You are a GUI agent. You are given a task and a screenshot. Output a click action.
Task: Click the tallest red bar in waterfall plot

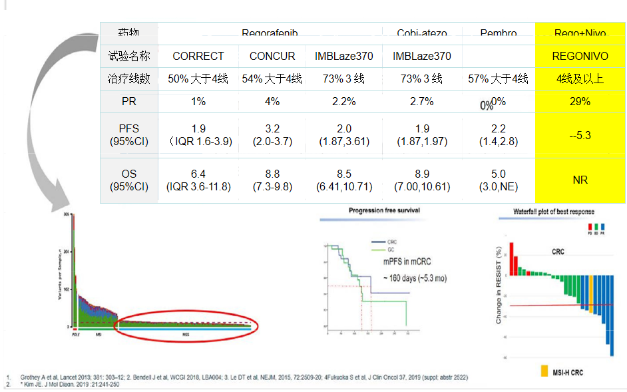[x=511, y=259]
